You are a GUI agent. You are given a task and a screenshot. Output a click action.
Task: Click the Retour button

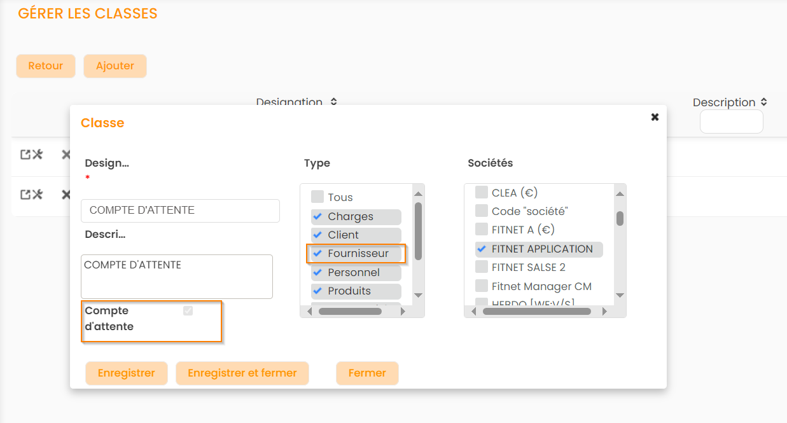(46, 66)
